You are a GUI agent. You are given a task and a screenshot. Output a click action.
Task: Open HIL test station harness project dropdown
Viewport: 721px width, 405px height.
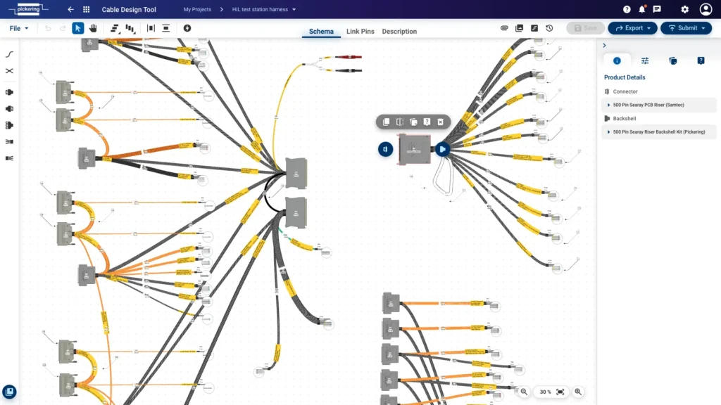(264, 9)
